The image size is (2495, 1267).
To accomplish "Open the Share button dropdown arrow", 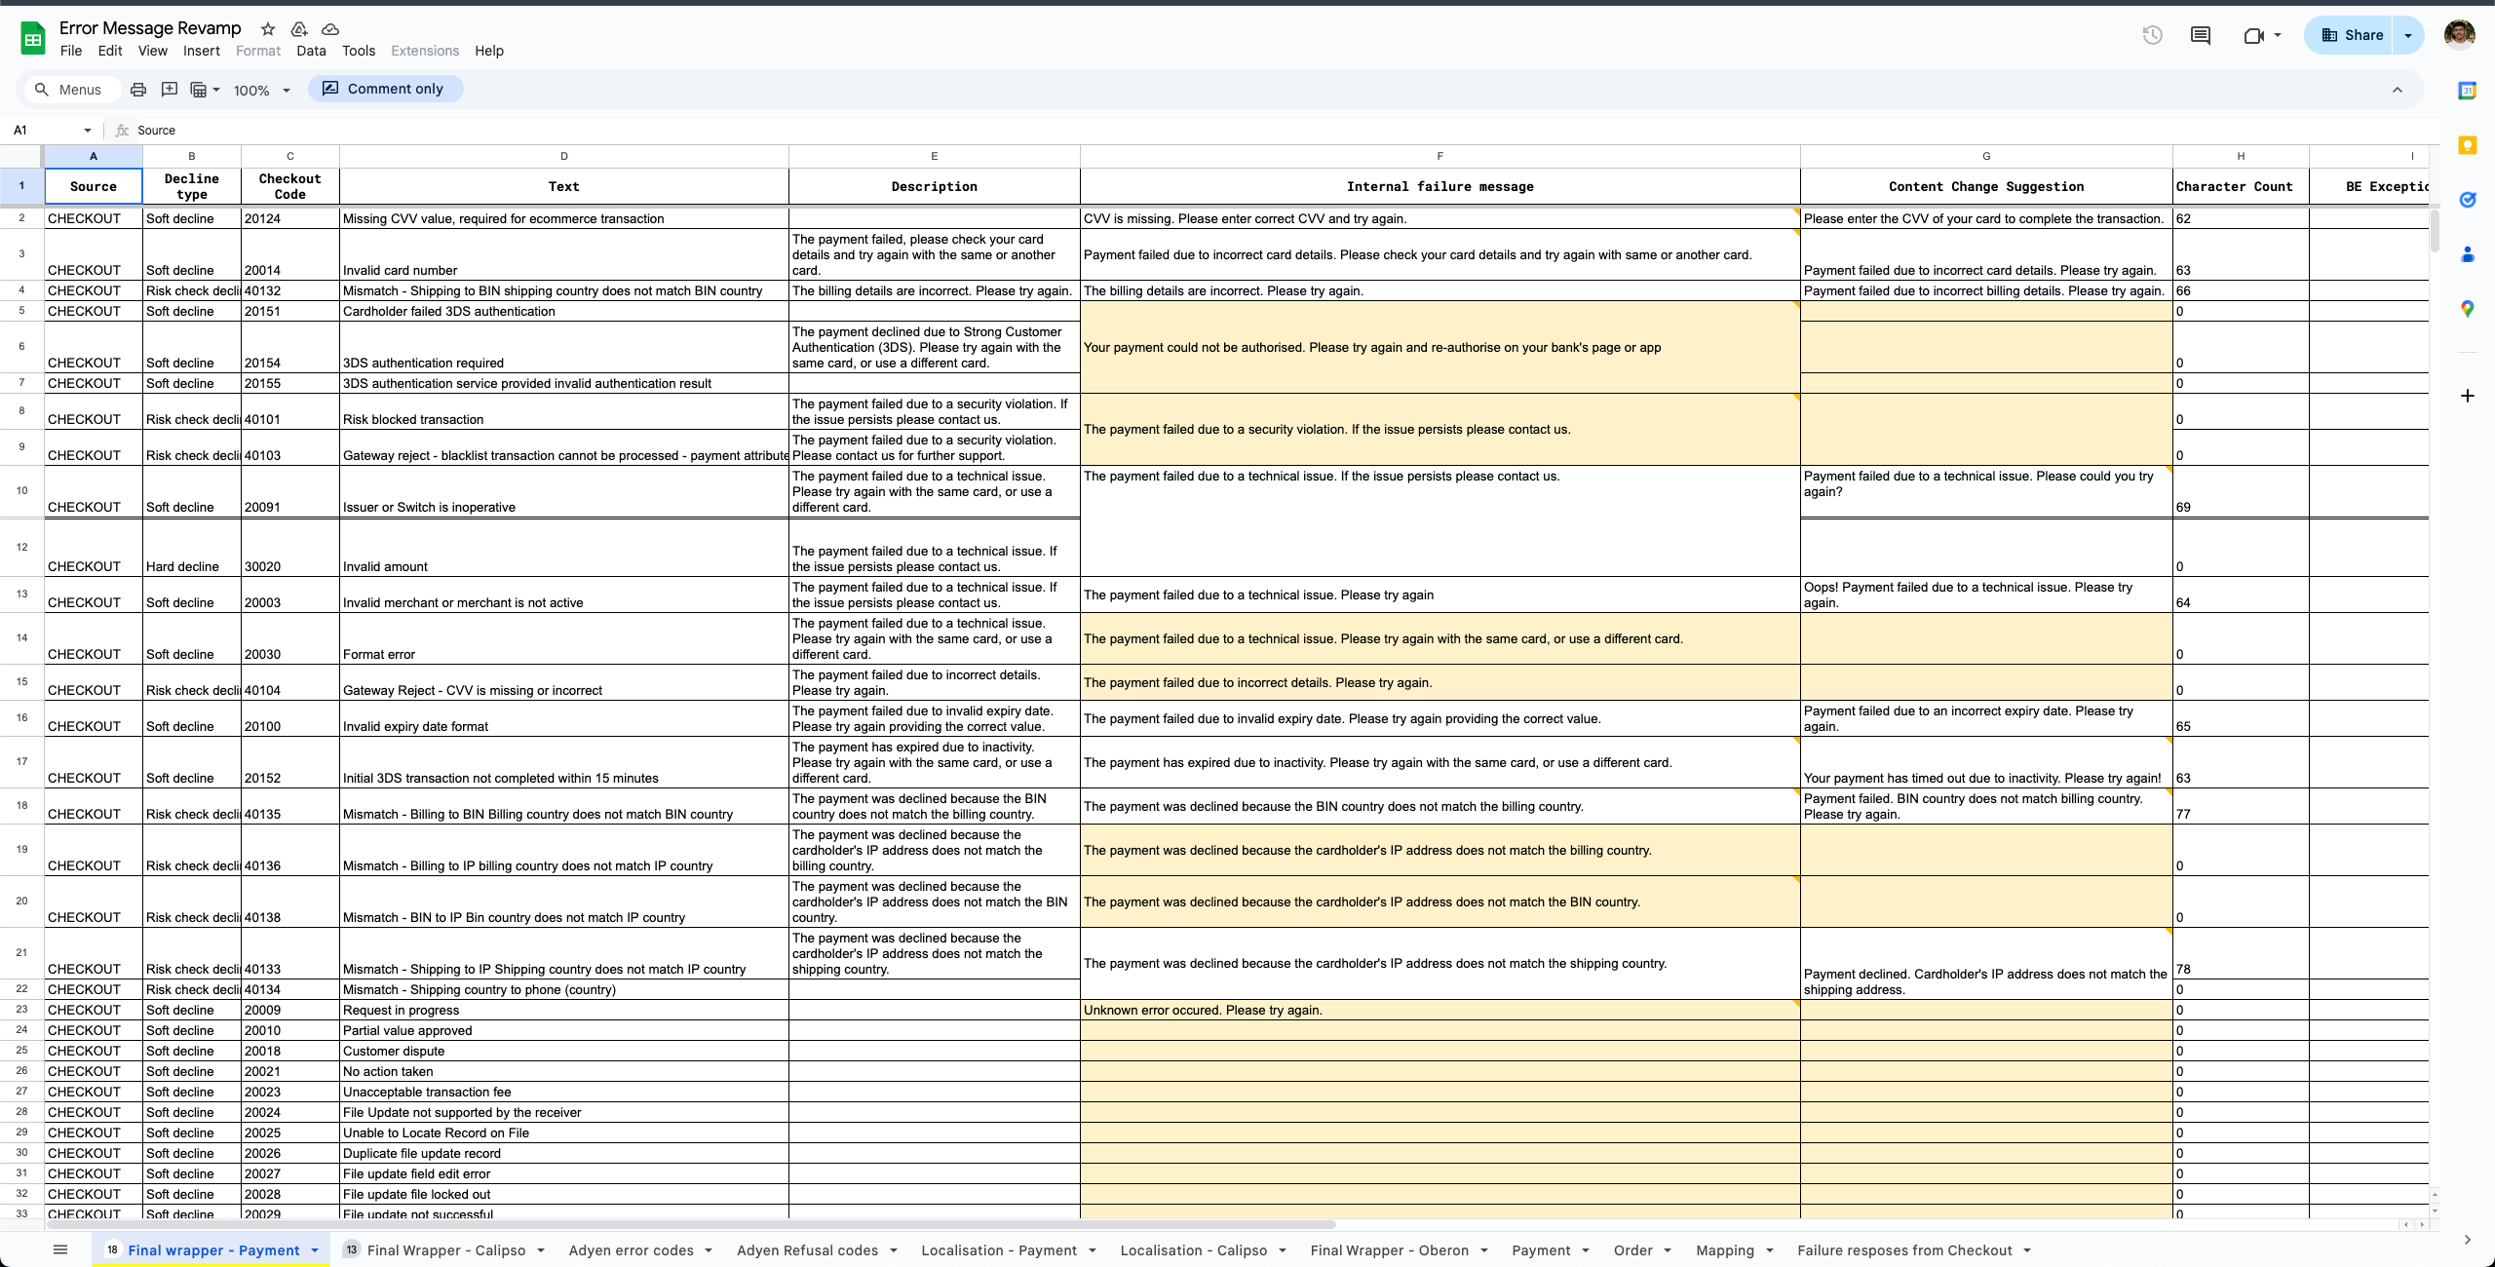I will tap(2408, 35).
